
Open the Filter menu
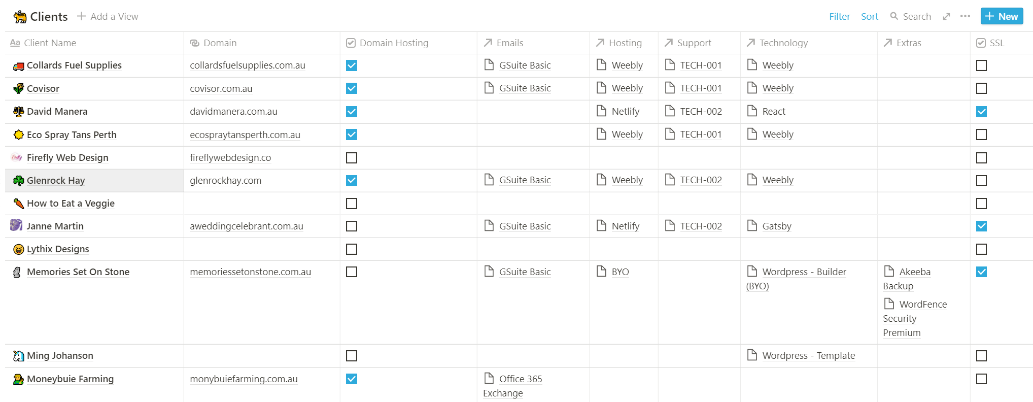(840, 17)
